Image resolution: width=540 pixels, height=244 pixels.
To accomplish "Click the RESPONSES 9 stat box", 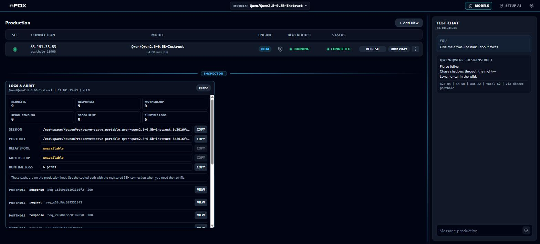I will click(x=108, y=104).
